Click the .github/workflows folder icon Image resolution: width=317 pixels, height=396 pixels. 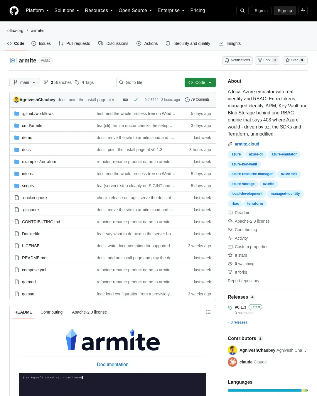coord(17,114)
